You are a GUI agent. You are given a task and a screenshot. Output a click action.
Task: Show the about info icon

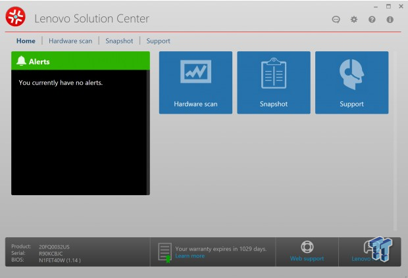(390, 20)
